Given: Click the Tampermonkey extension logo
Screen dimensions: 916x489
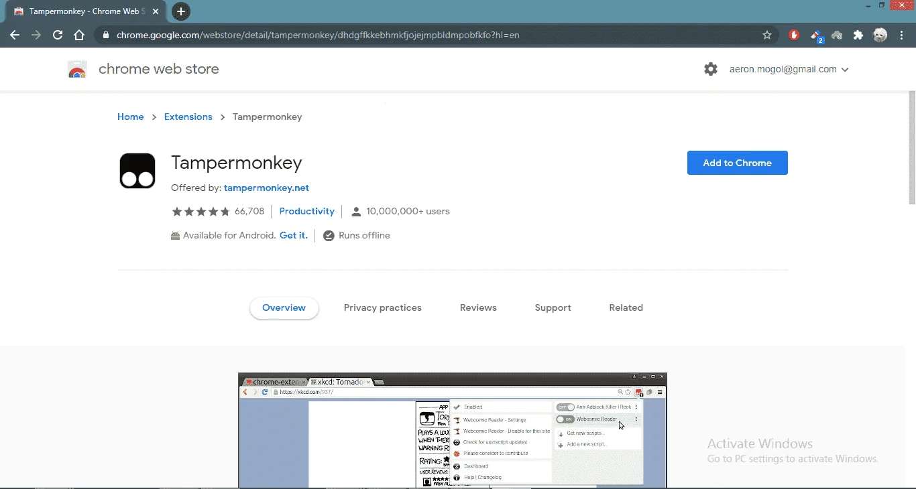Looking at the screenshot, I should (137, 170).
